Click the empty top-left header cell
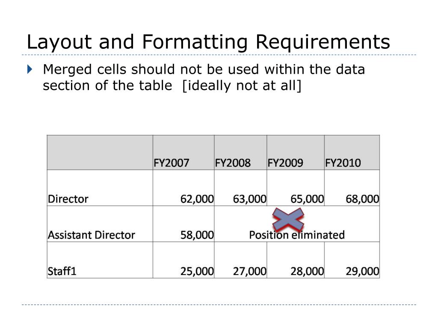The image size is (438, 329). click(x=100, y=153)
